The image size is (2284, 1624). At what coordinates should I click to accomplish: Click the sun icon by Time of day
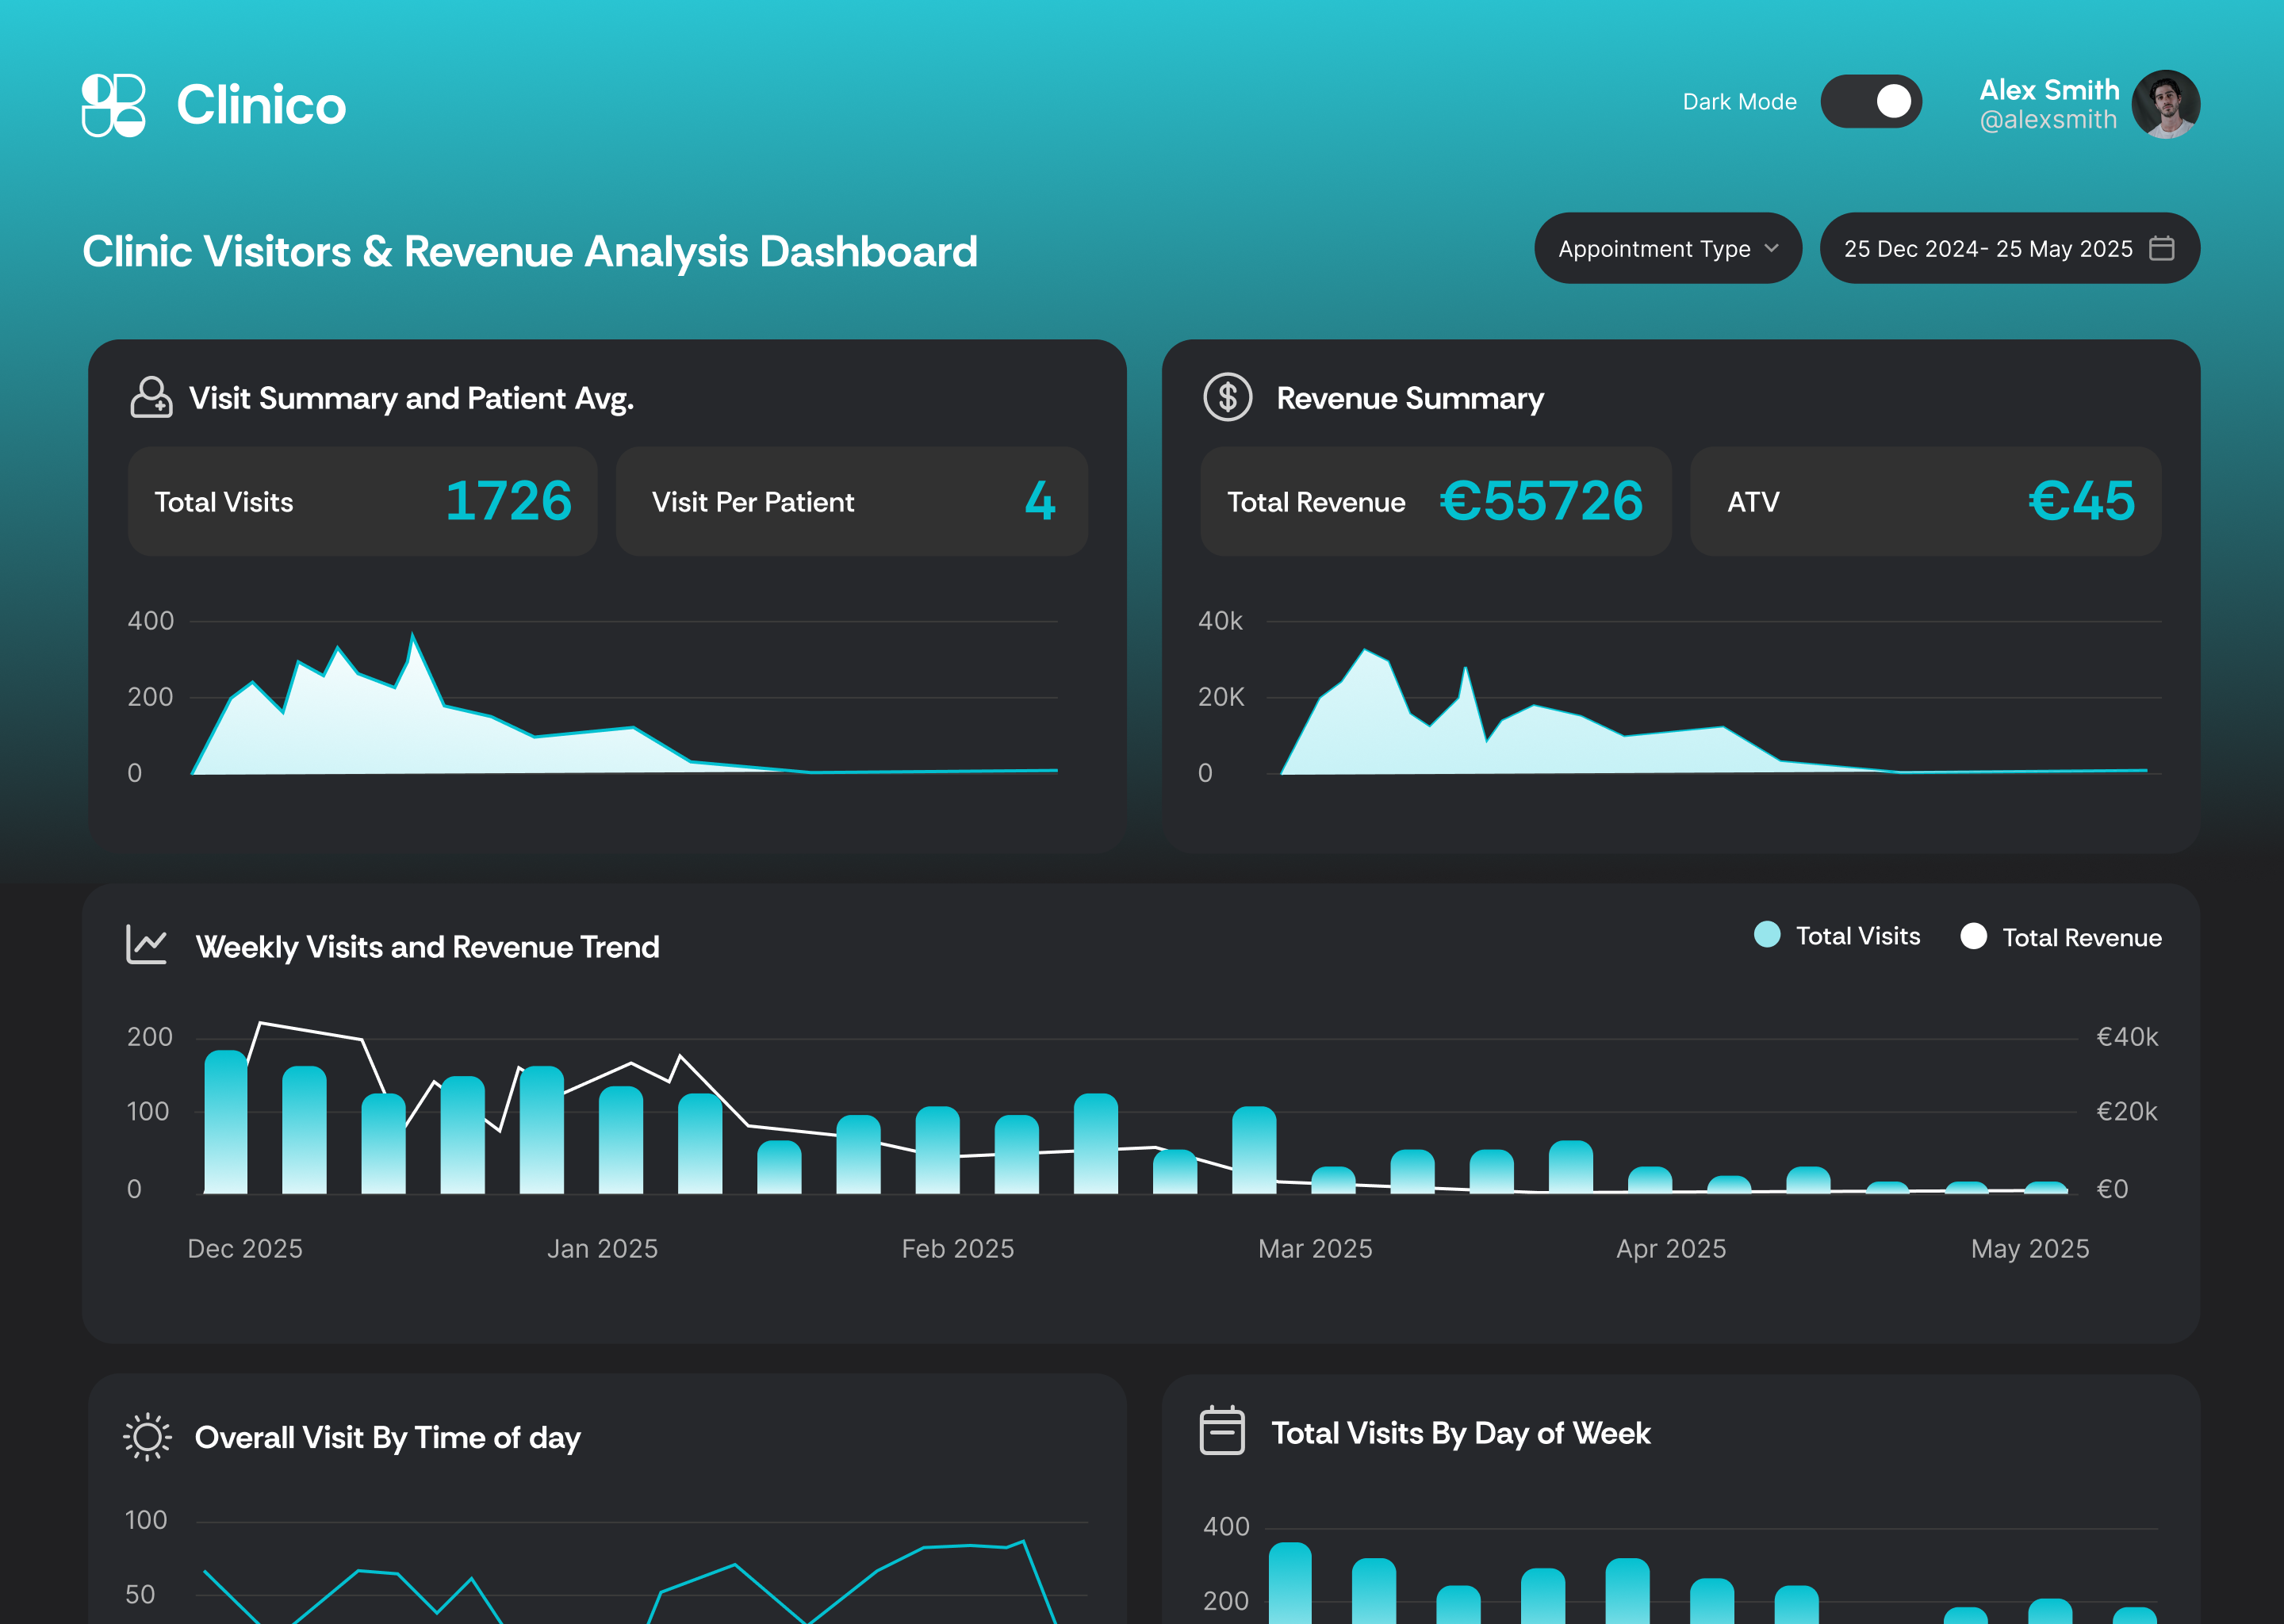[147, 1437]
